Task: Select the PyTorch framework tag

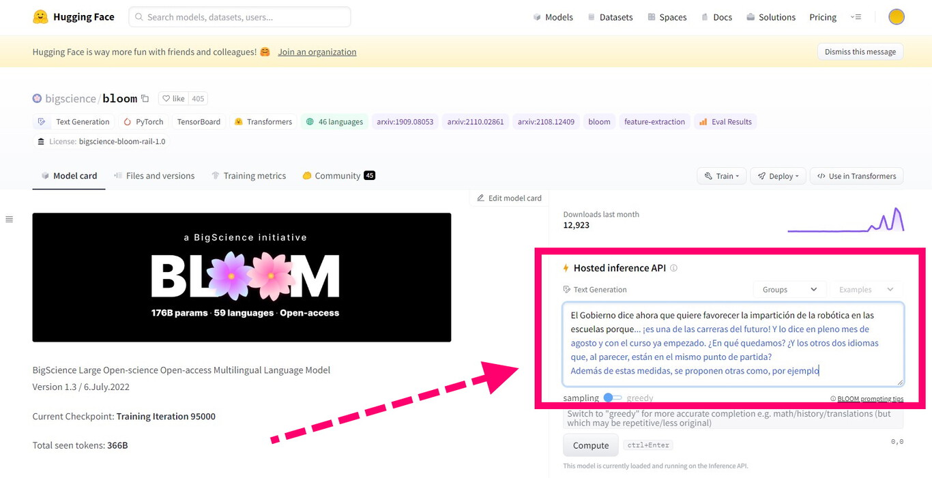Action: (x=143, y=121)
